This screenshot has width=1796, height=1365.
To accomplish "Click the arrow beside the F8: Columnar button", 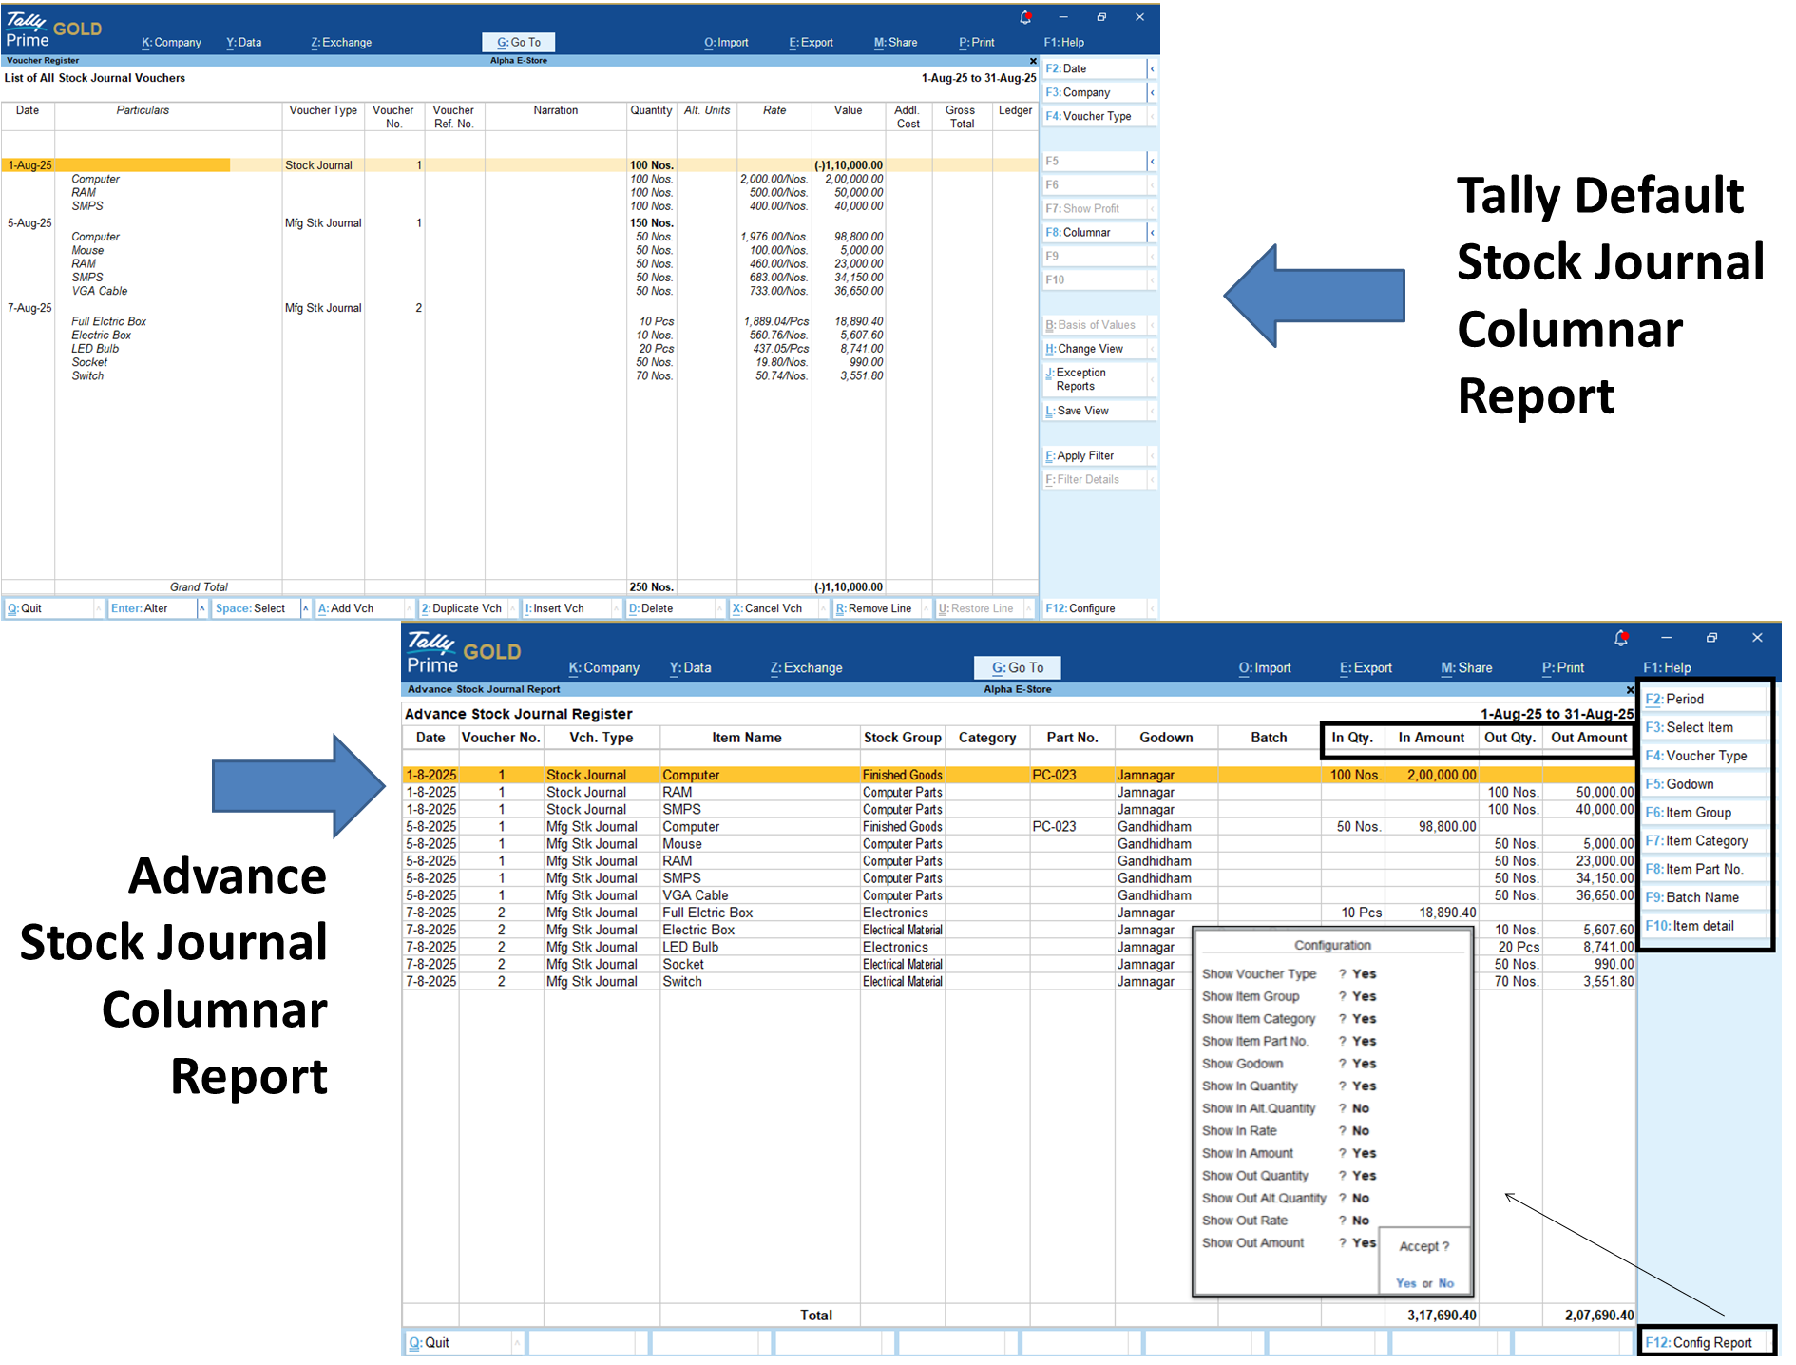I will [1152, 232].
